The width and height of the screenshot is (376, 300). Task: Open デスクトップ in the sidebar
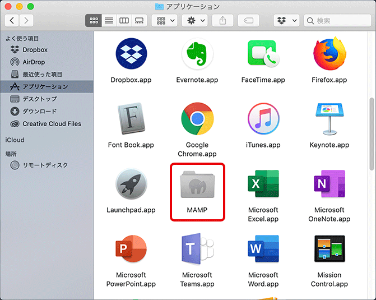click(x=47, y=99)
